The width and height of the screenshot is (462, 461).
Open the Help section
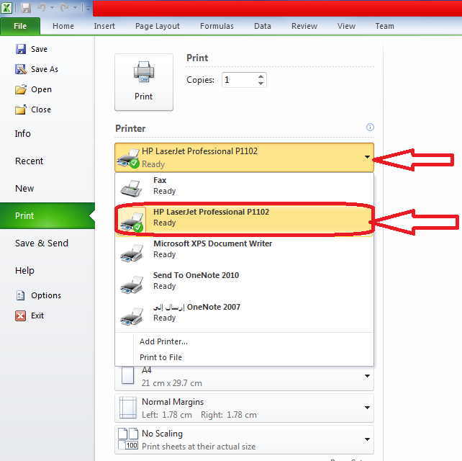pos(24,270)
